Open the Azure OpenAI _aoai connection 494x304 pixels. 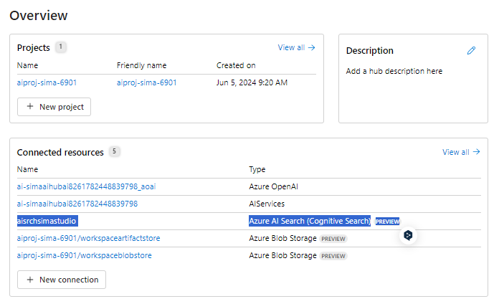pyautogui.click(x=86, y=186)
